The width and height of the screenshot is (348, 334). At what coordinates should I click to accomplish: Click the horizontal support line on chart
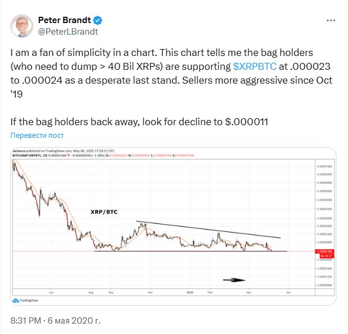(191, 251)
